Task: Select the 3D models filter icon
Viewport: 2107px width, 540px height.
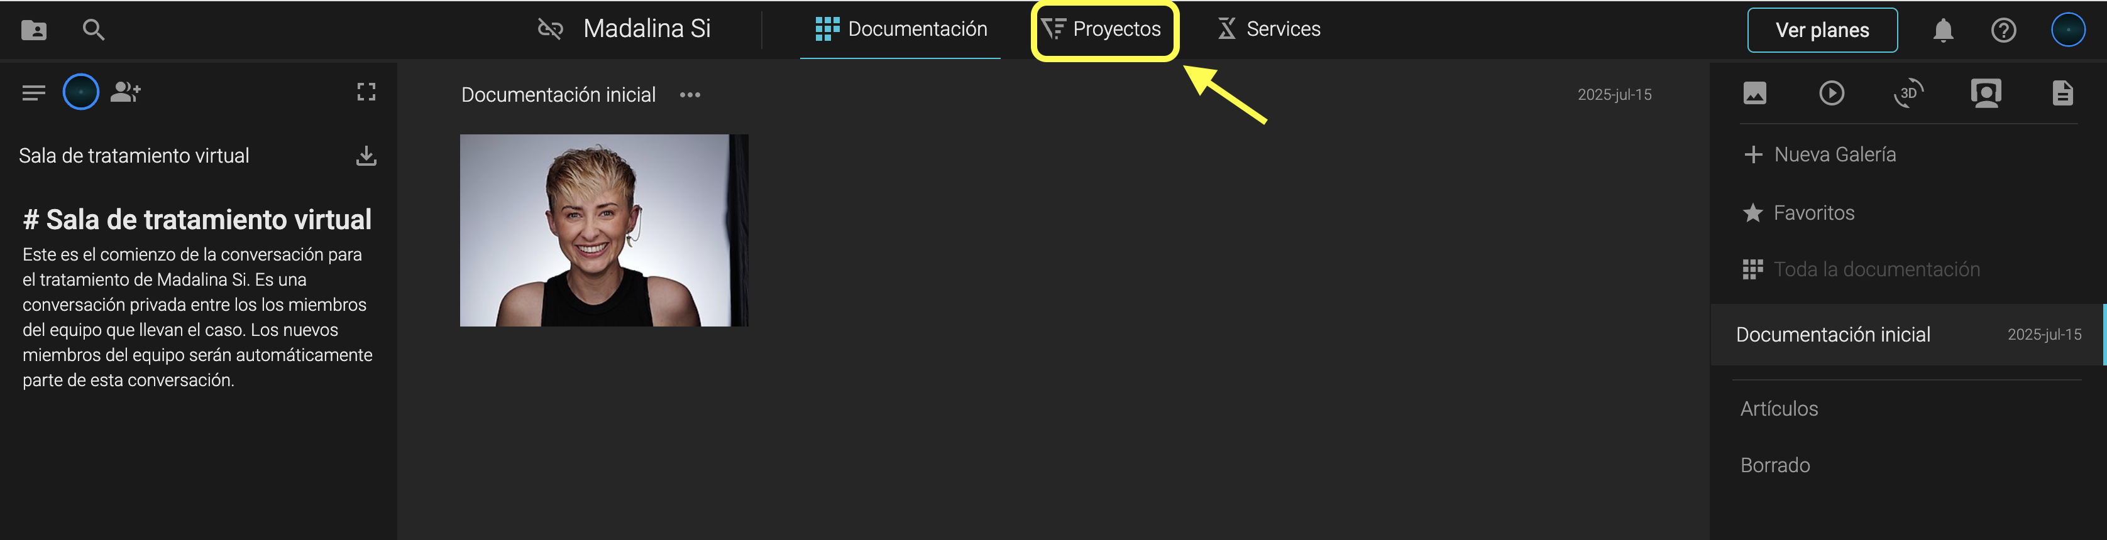Action: click(1908, 93)
